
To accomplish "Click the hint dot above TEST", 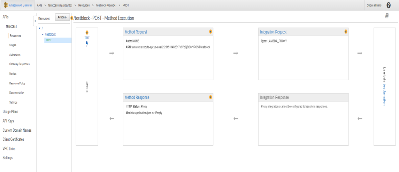I will tap(87, 33).
